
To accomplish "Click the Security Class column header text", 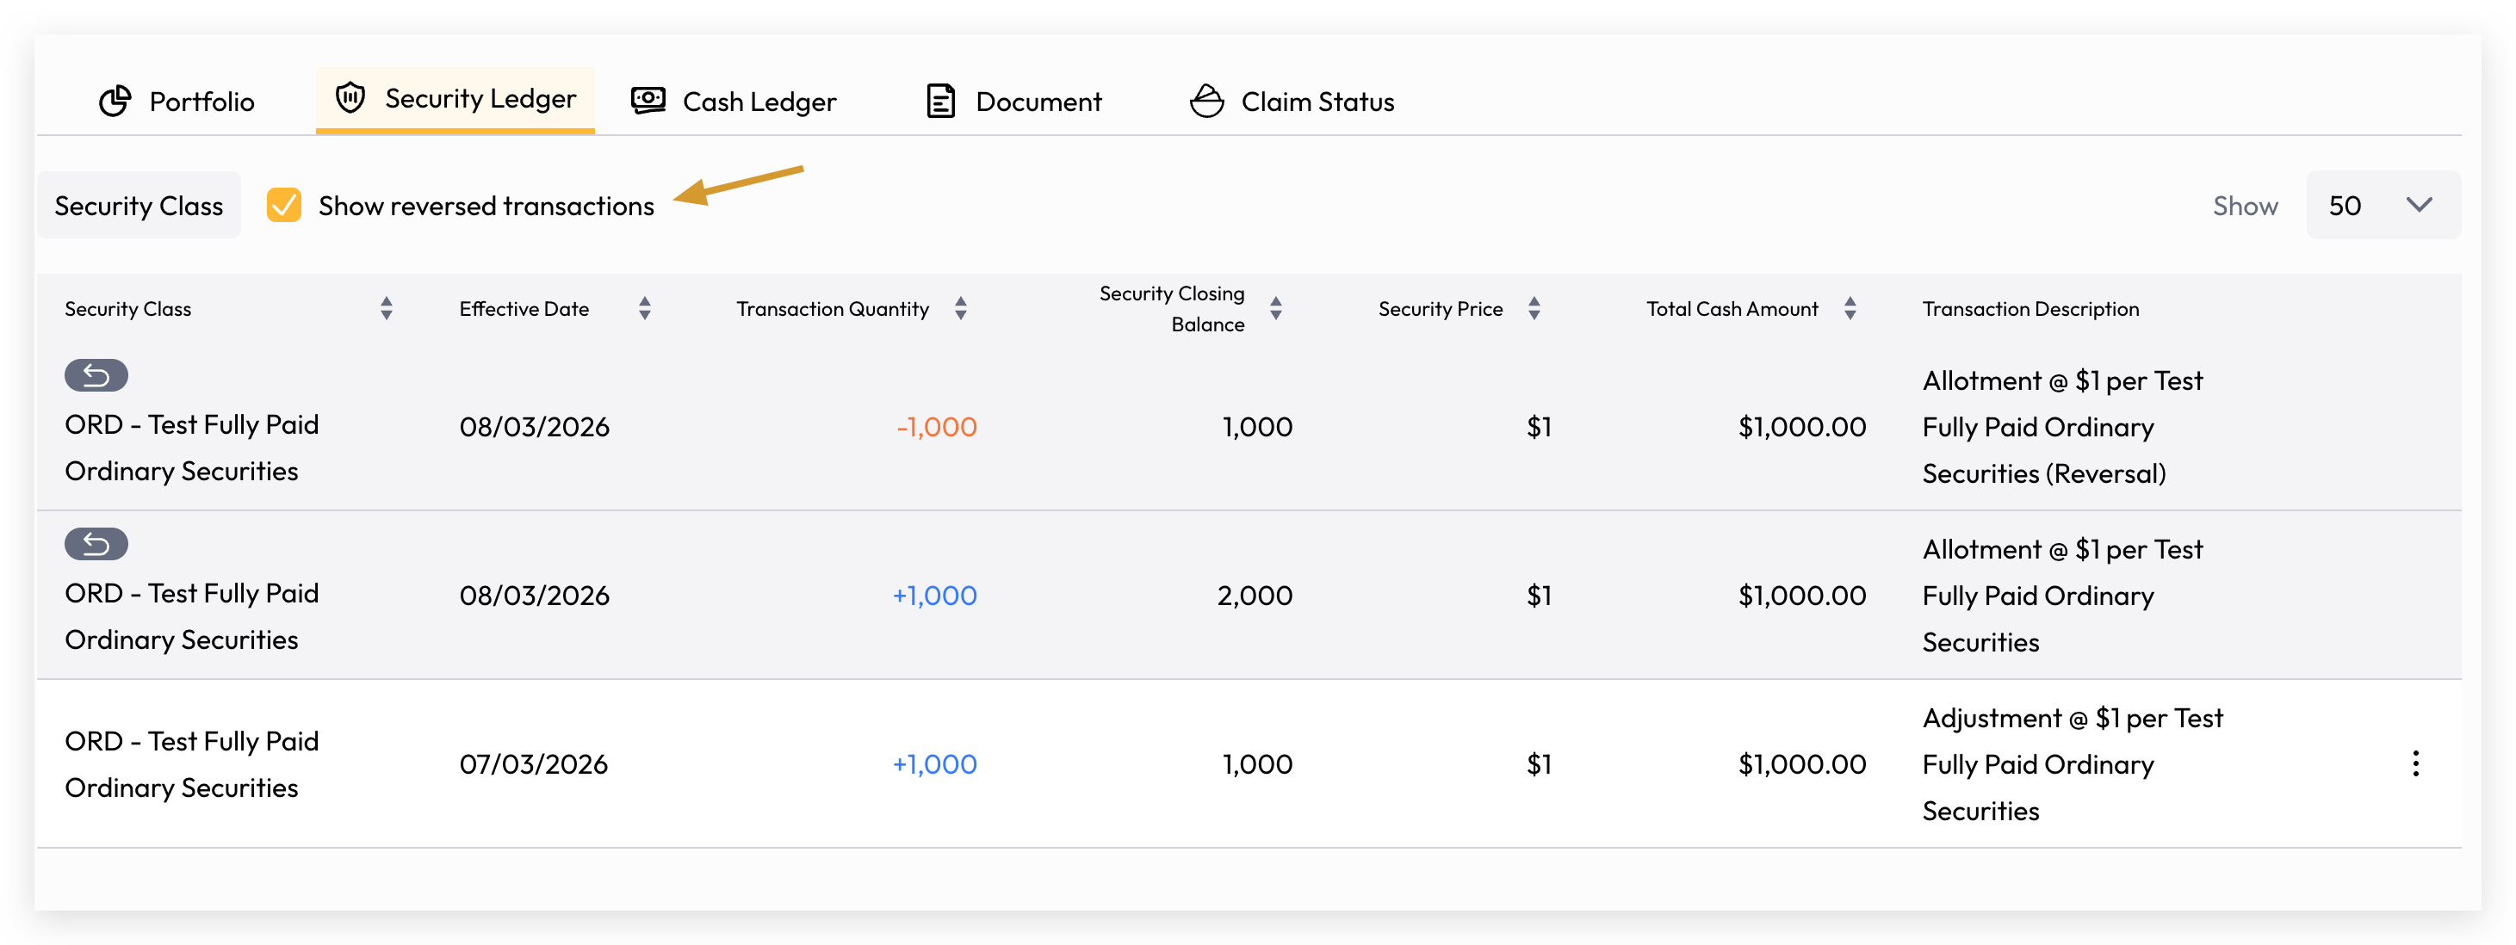I will tap(128, 310).
